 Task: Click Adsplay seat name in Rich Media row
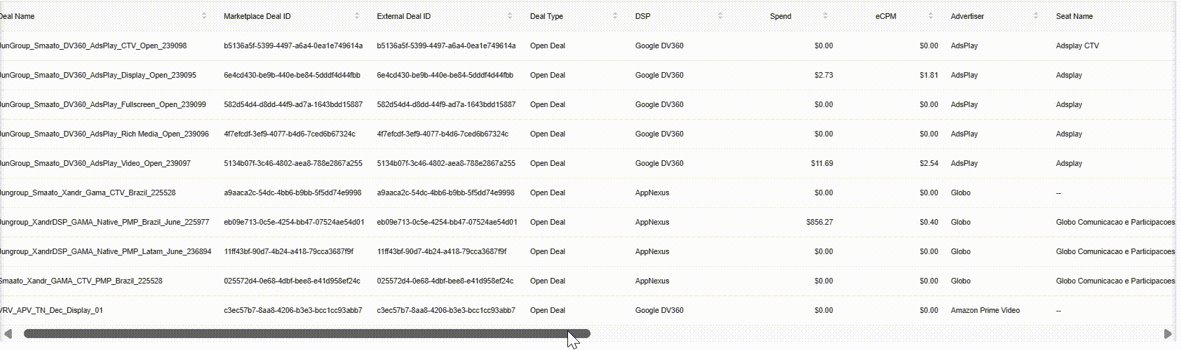[x=1069, y=134]
